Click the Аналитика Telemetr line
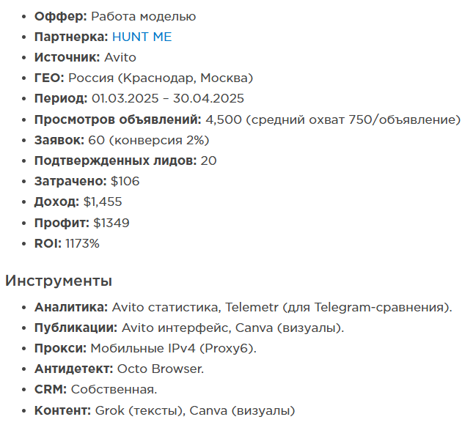473x436 pixels. (243, 307)
